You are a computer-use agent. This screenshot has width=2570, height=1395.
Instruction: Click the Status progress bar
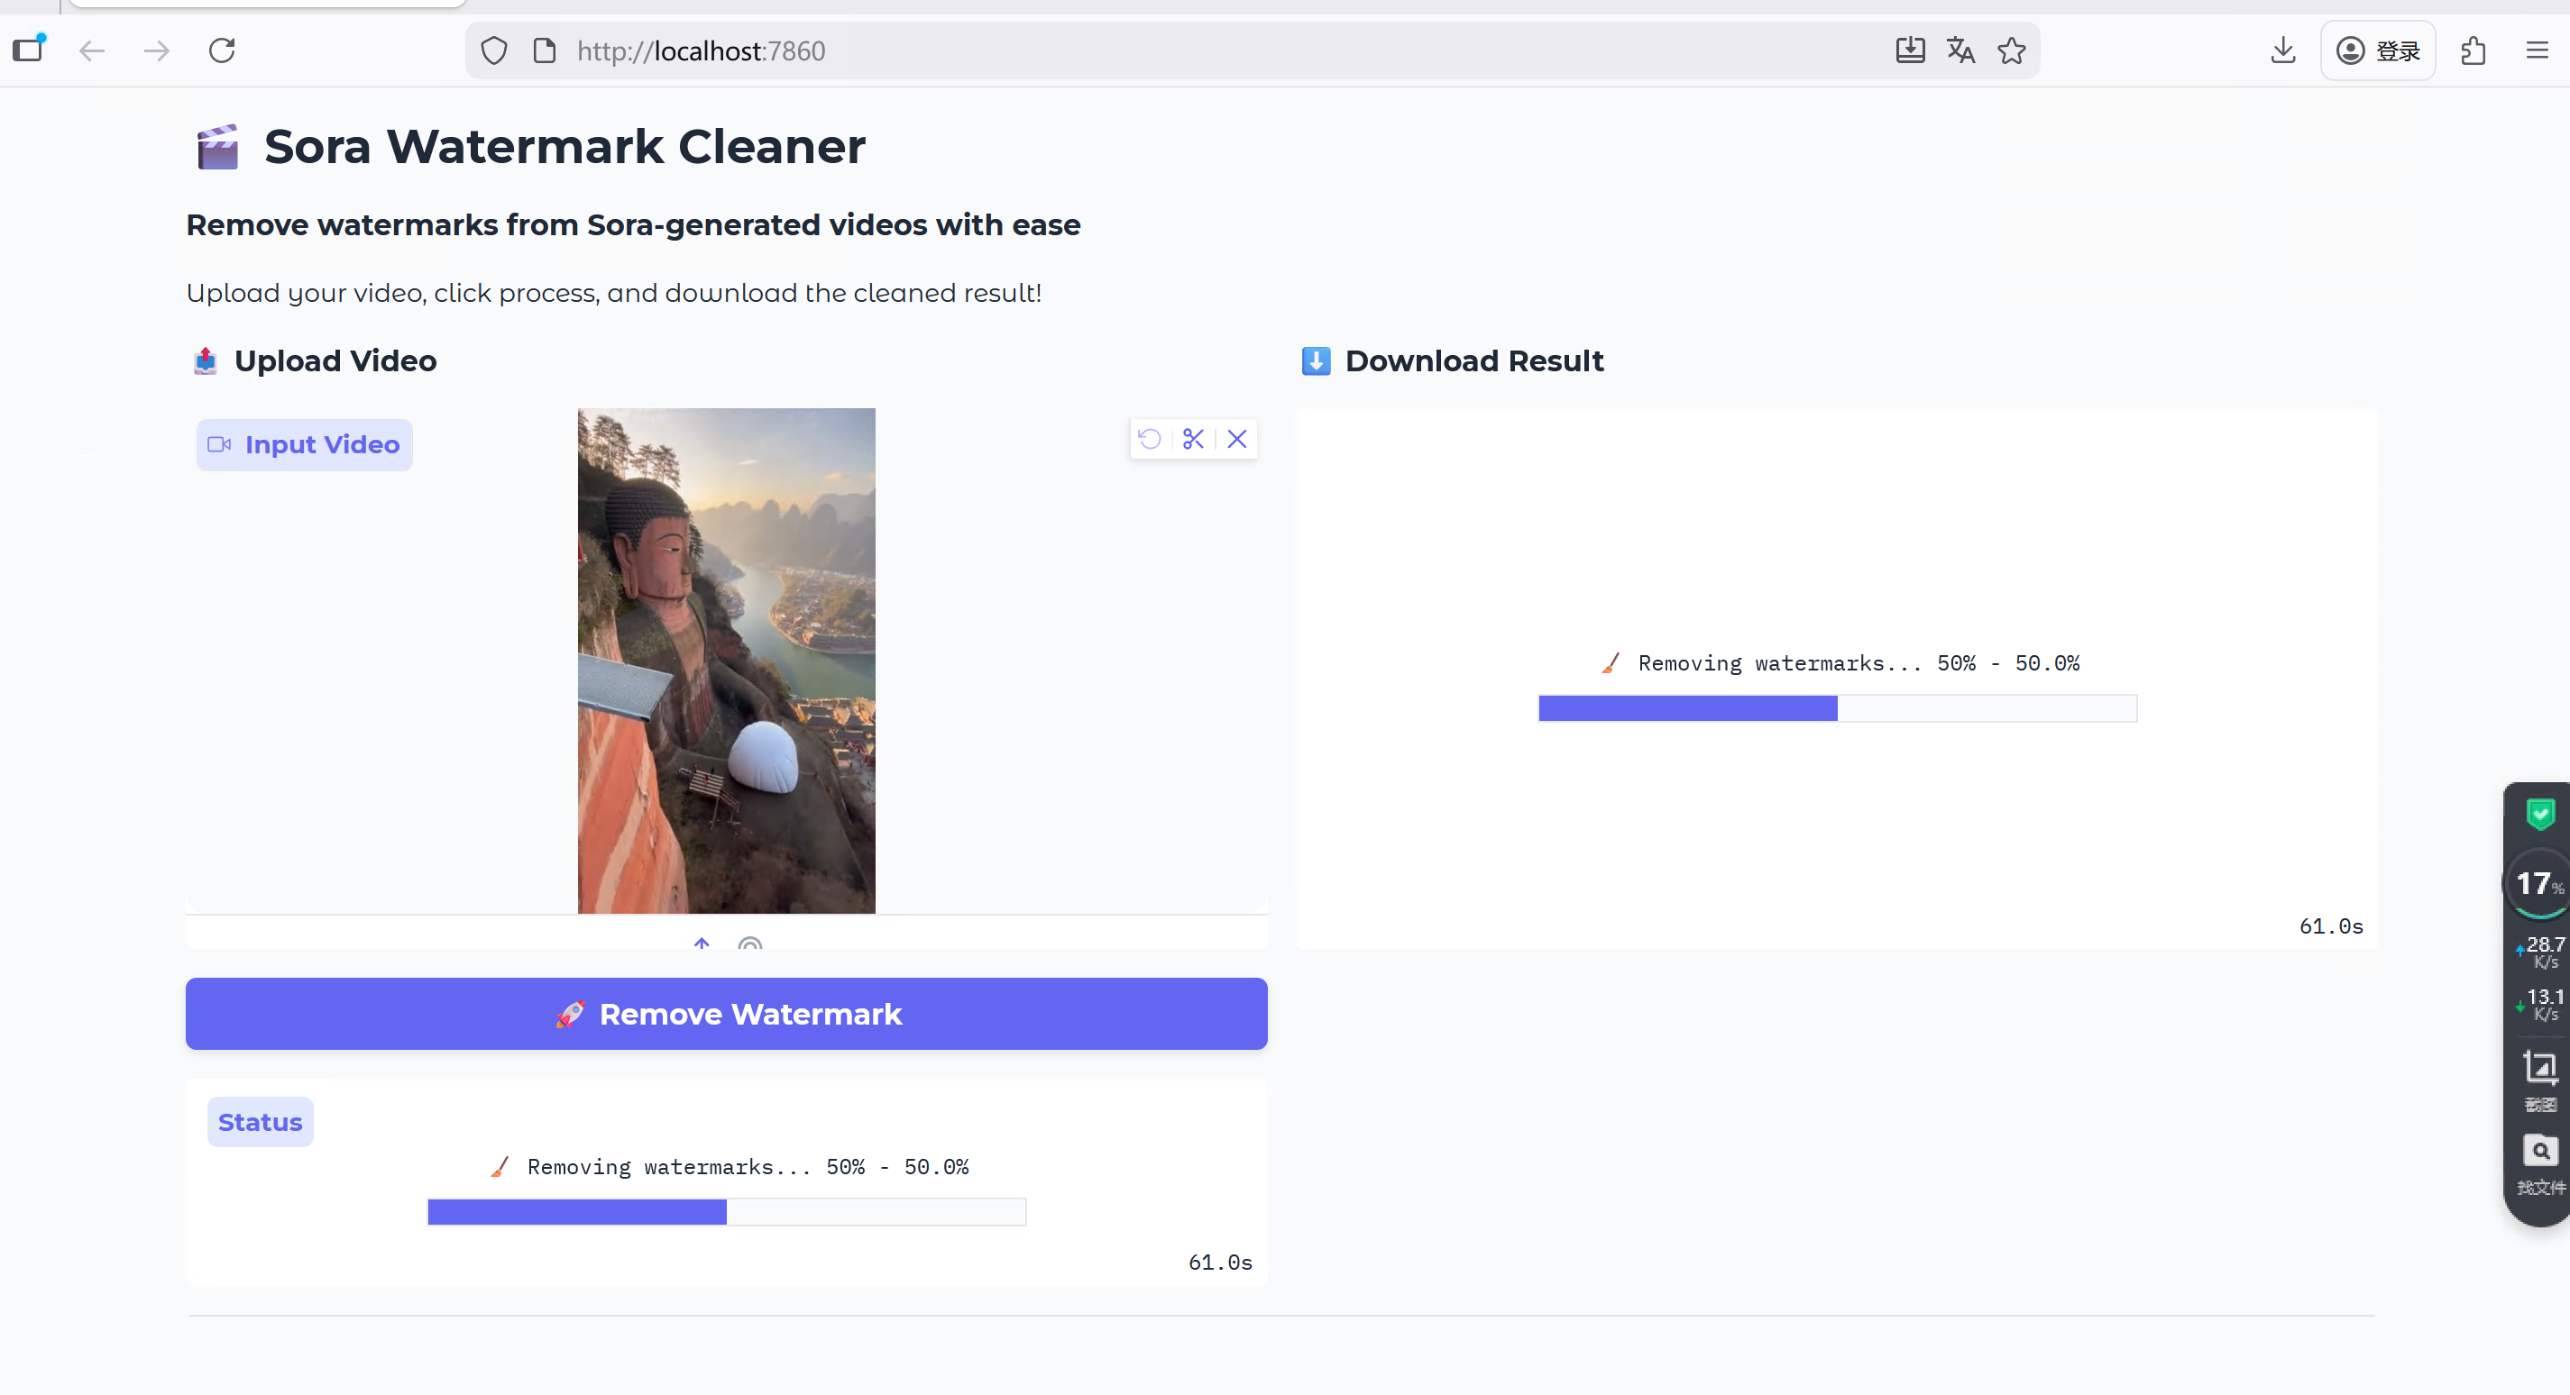pos(726,1211)
